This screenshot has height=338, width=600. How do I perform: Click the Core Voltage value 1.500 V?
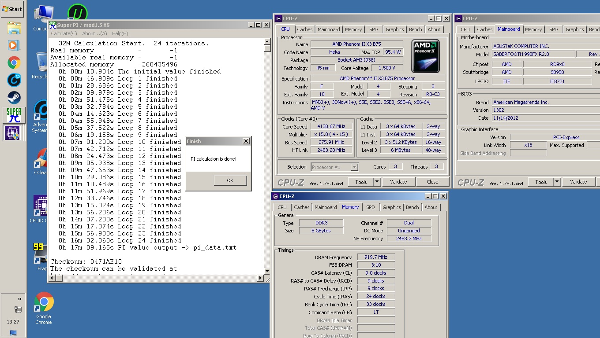pos(387,68)
